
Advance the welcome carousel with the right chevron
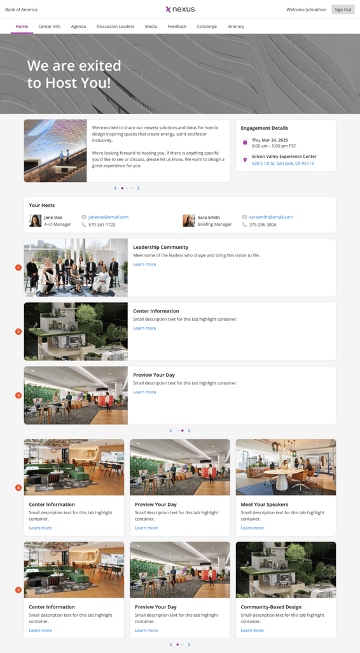pos(139,188)
